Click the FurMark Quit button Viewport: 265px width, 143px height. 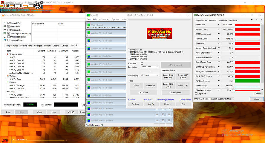pos(183,104)
